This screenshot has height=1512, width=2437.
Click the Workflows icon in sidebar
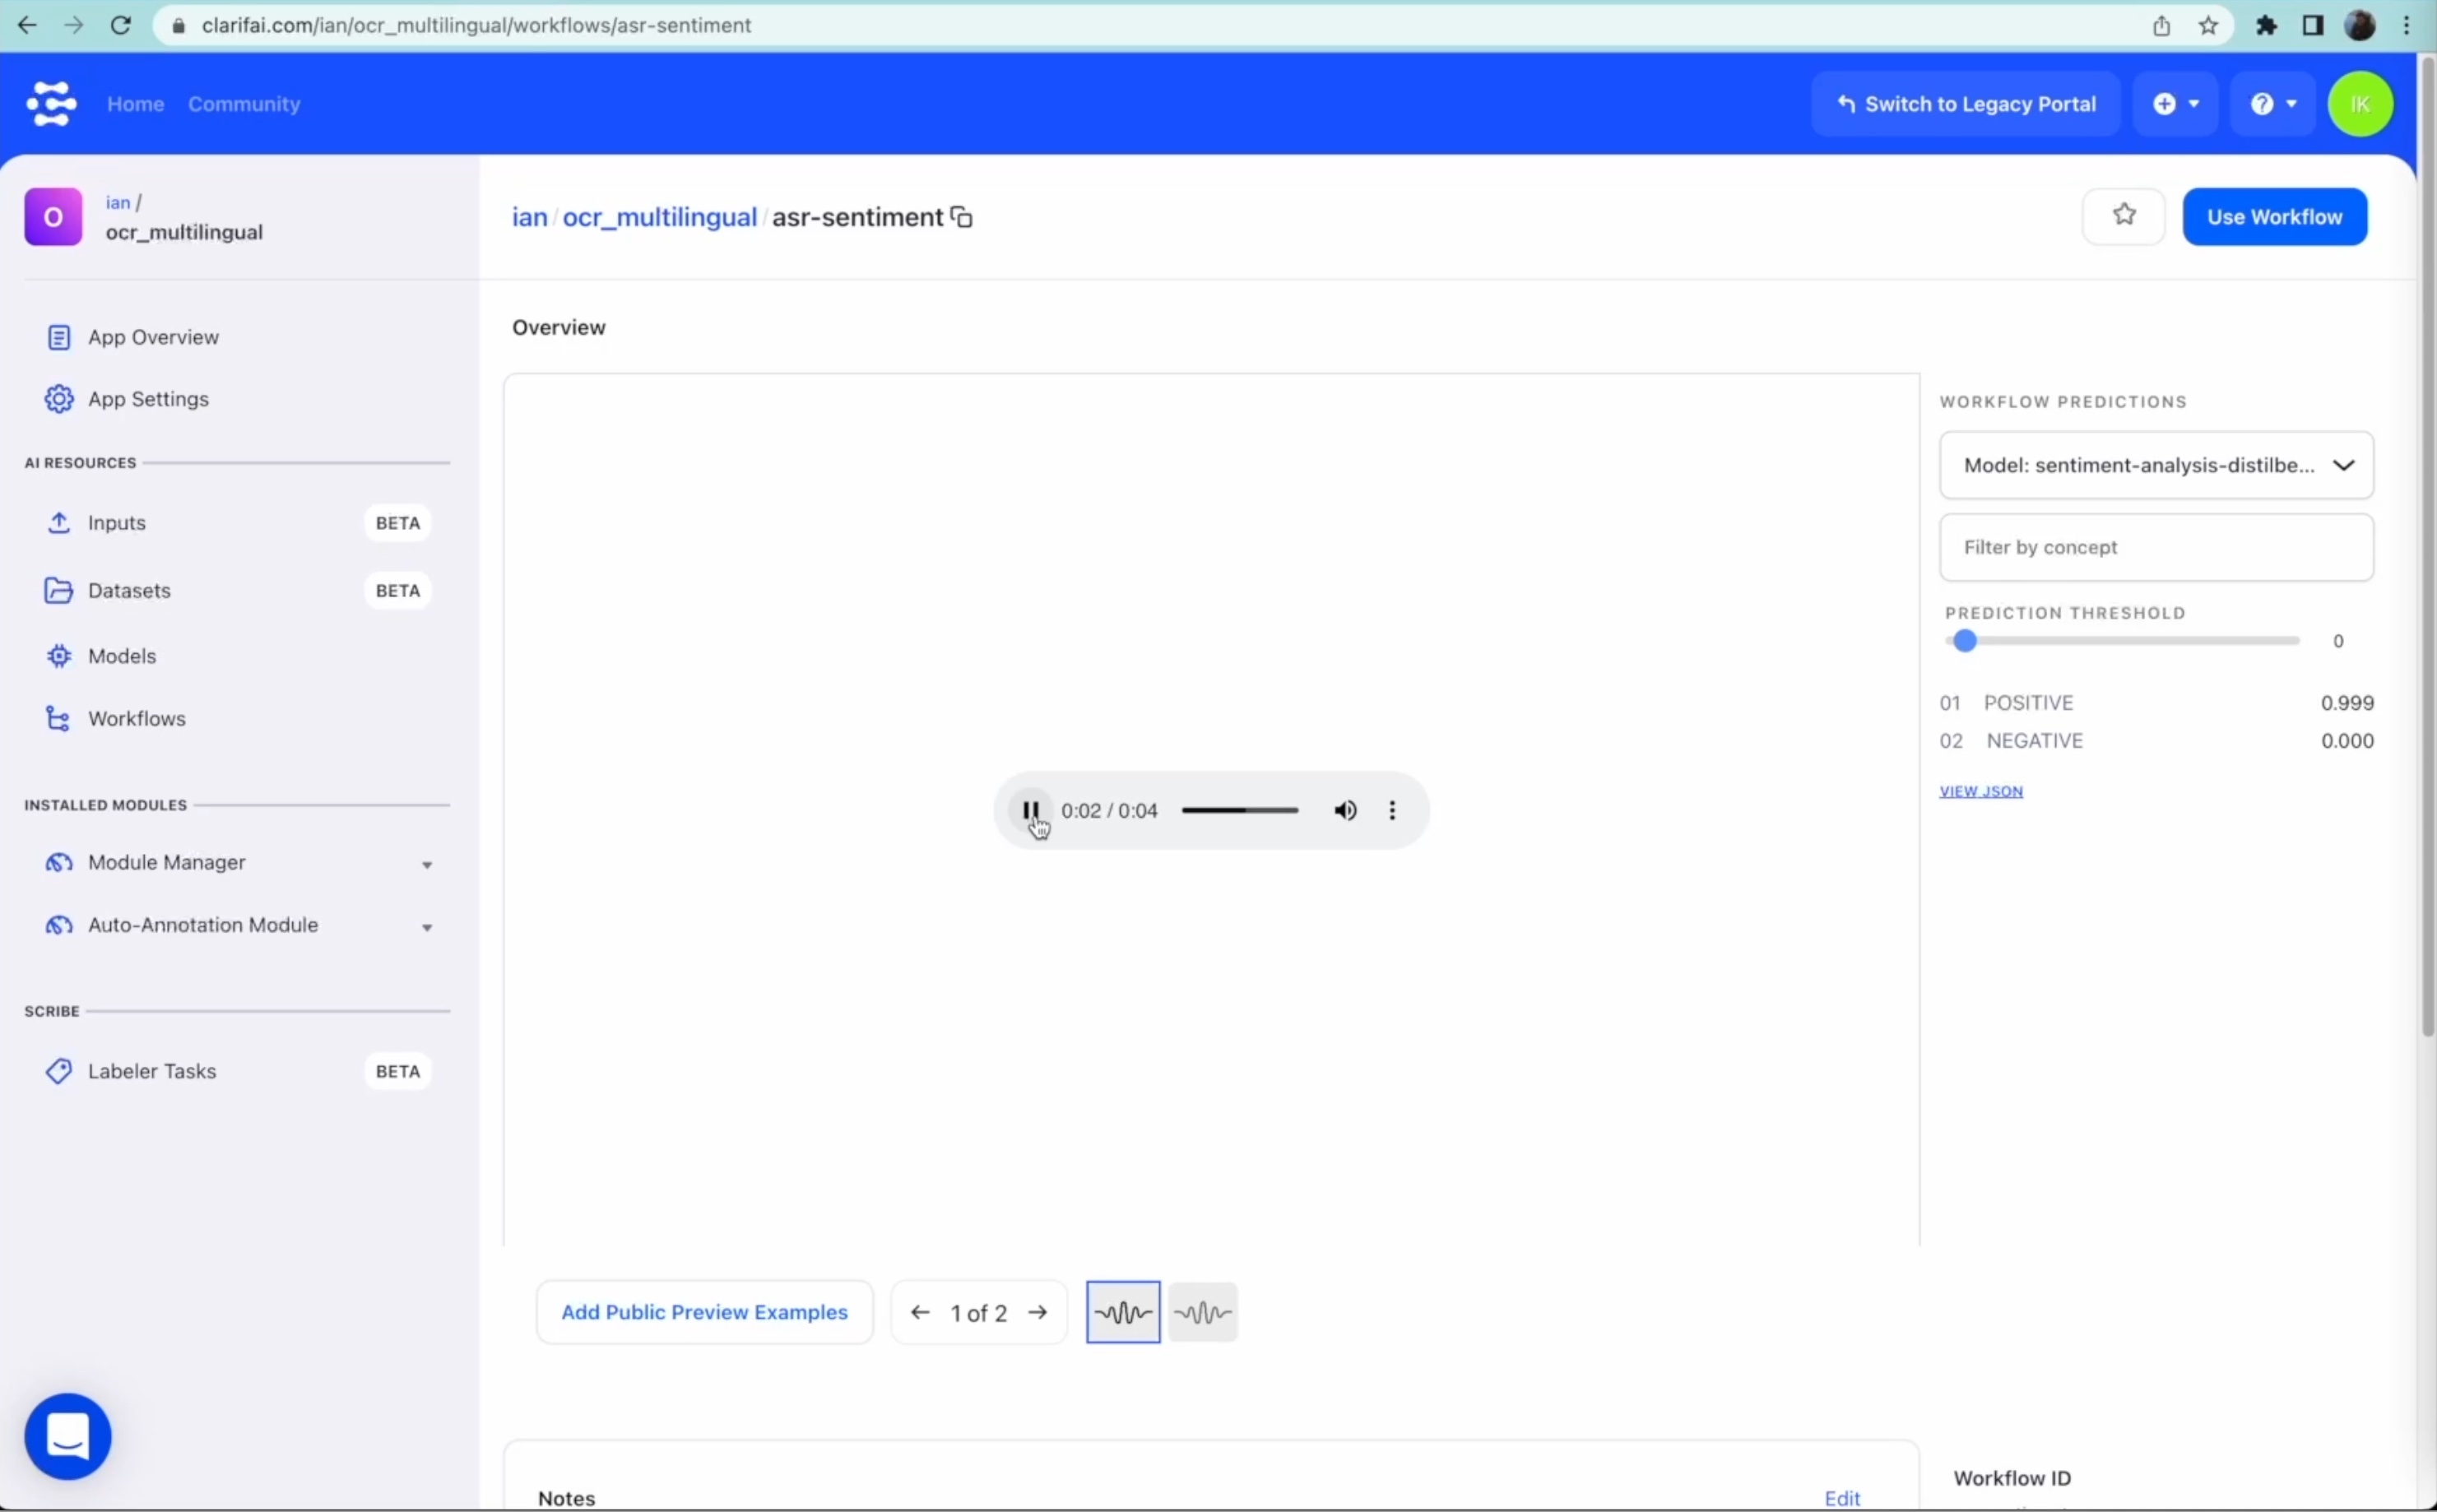[x=59, y=717]
